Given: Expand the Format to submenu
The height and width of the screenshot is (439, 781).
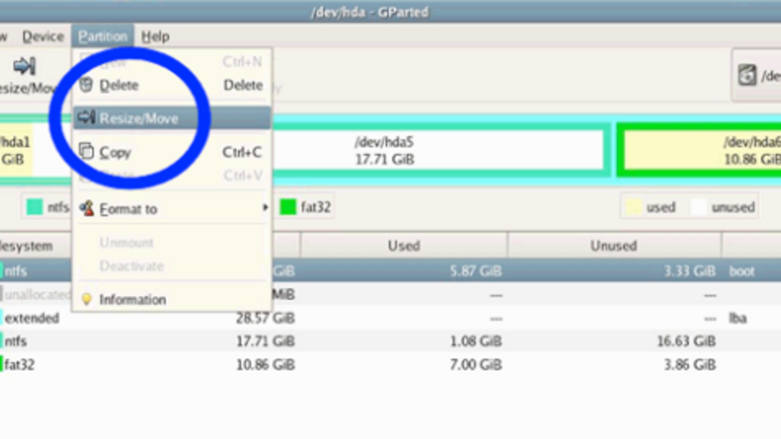Looking at the screenshot, I should (171, 209).
